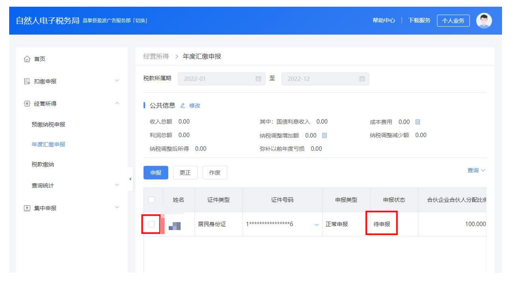Click the 申报类型 column header
The height and width of the screenshot is (296, 526).
[346, 200]
